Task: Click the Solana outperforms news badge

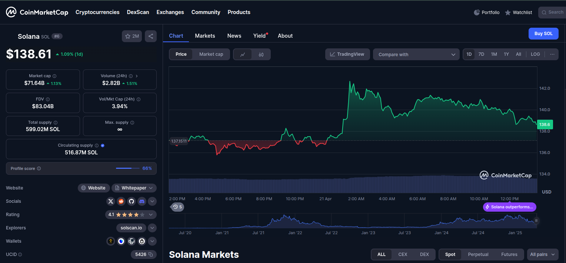Action: pos(509,207)
